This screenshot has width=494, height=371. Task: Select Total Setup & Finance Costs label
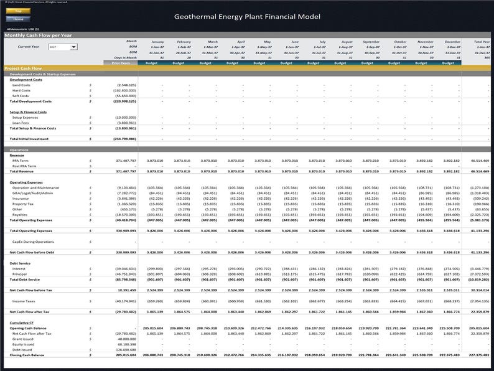[x=33, y=128]
